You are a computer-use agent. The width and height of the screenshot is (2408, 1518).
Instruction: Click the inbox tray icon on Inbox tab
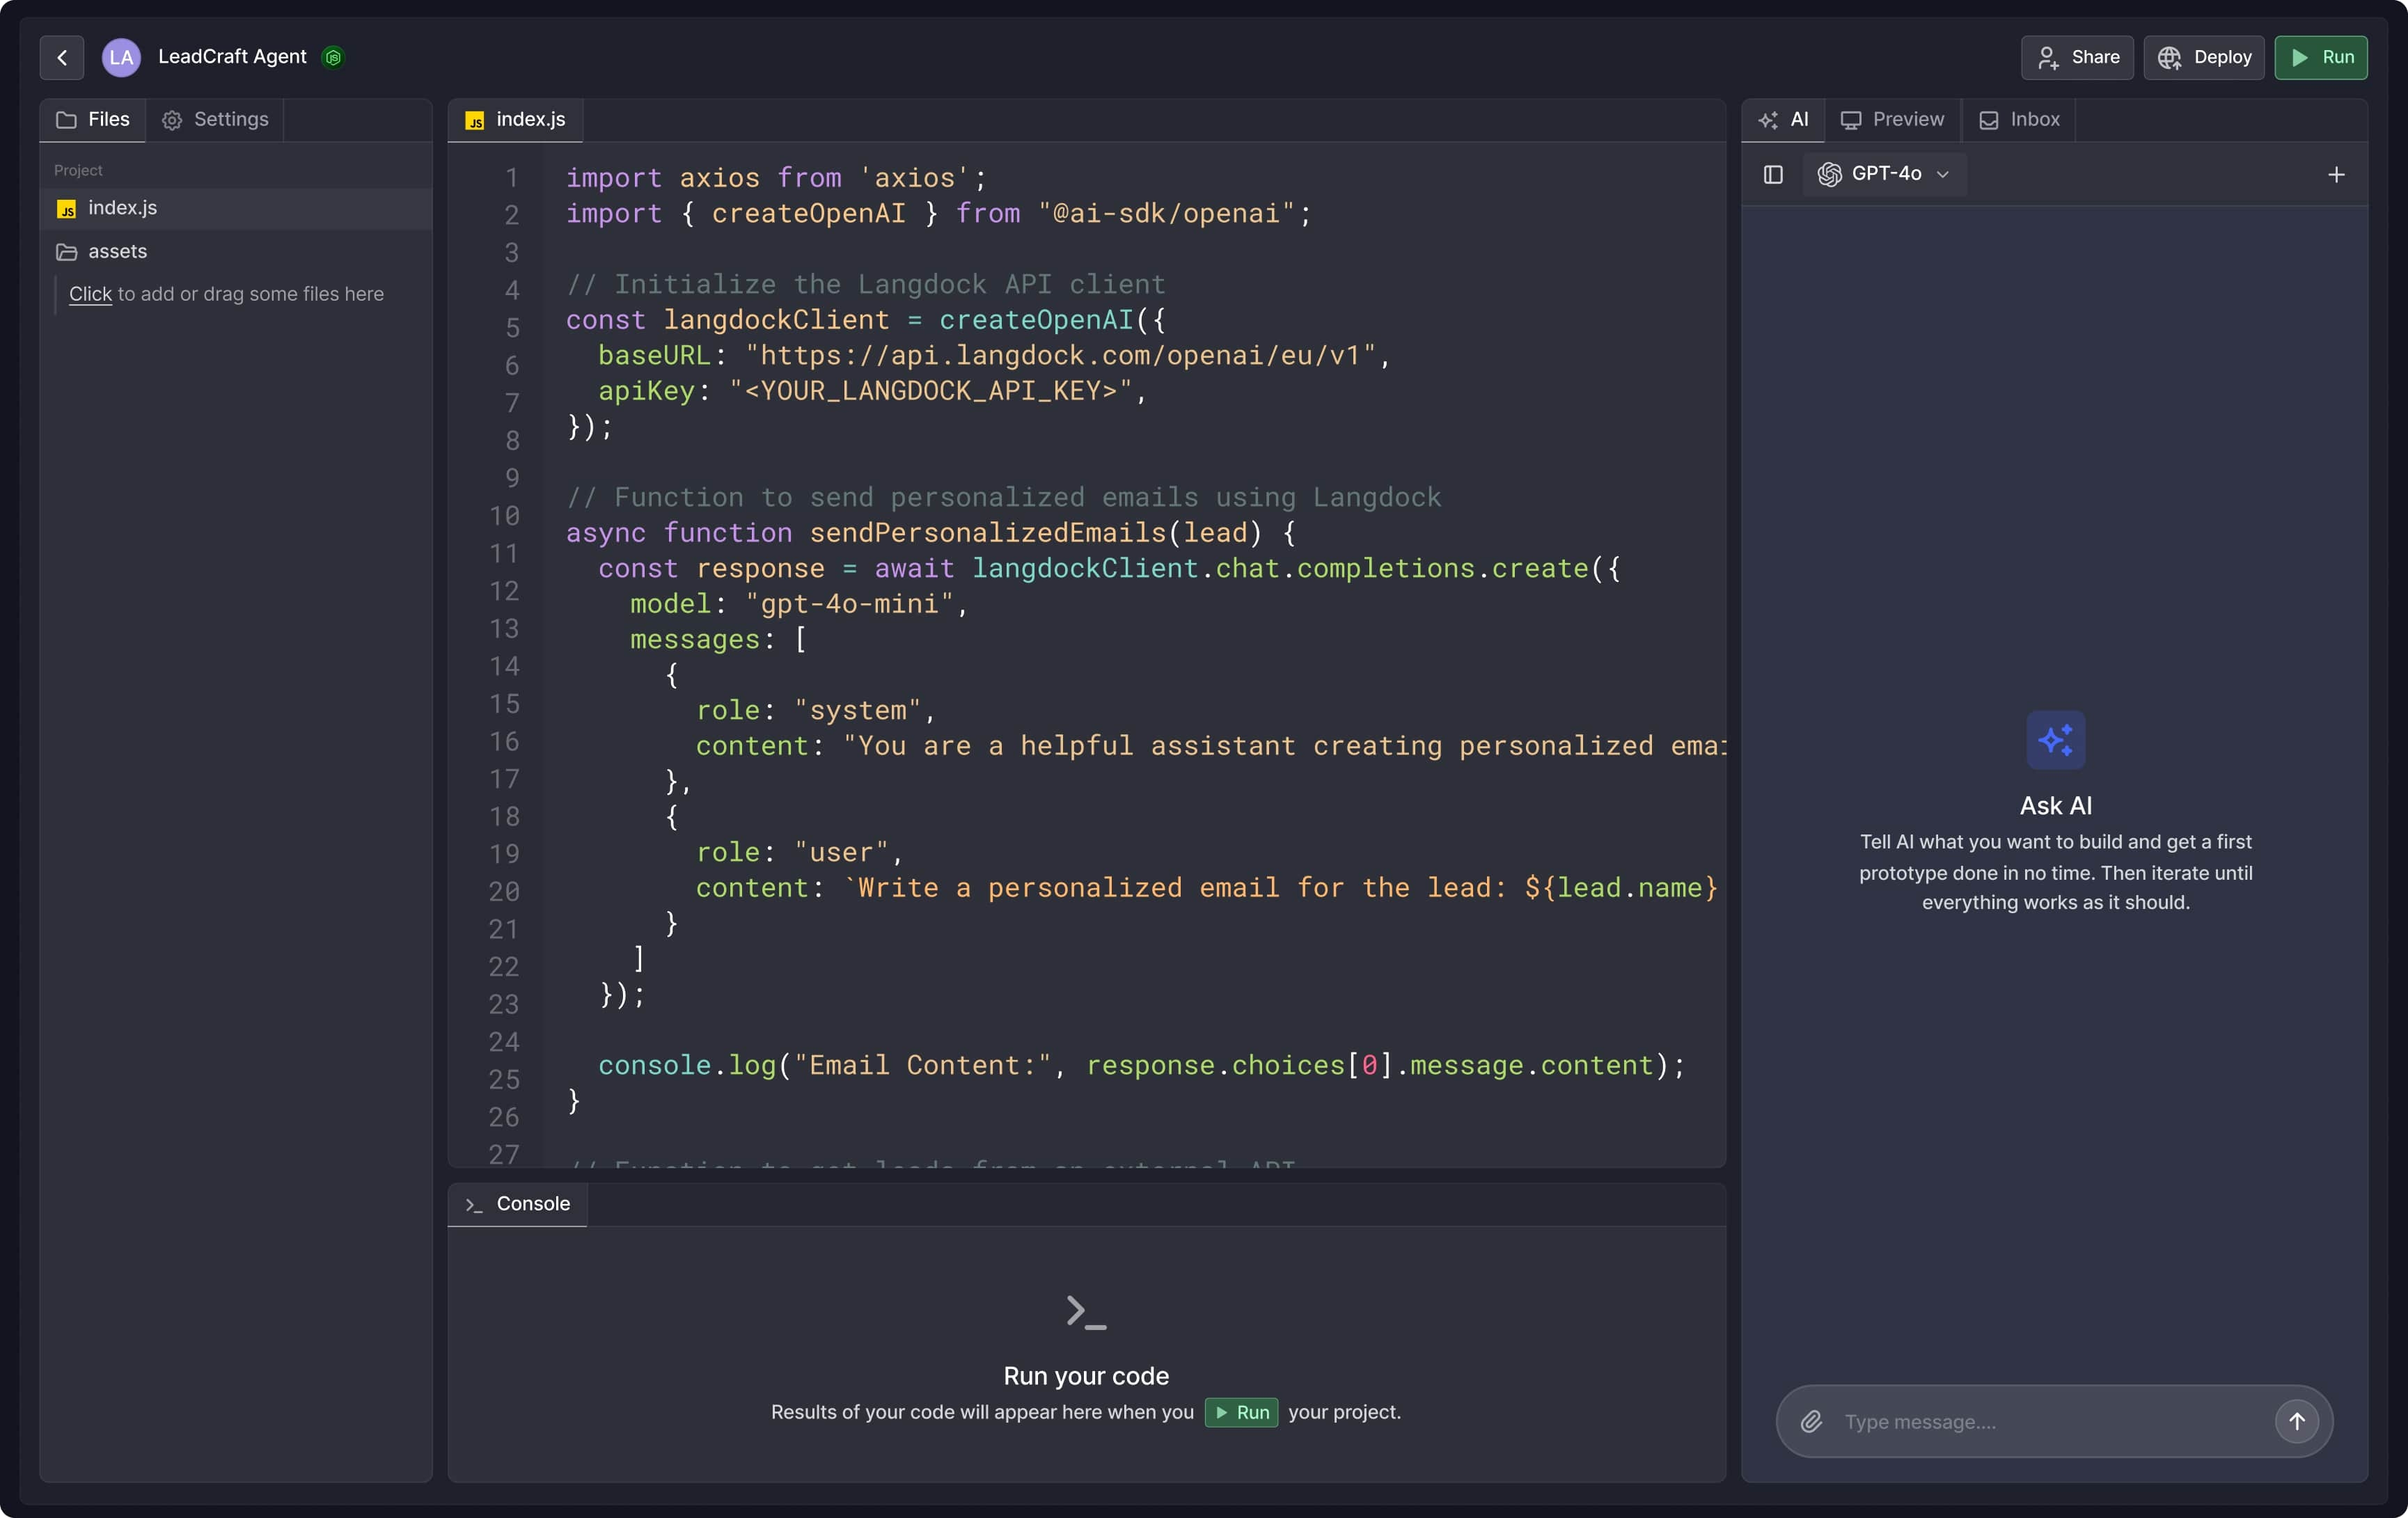pyautogui.click(x=1989, y=120)
